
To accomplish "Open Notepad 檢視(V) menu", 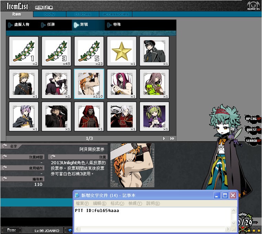I will pyautogui.click(x=135, y=203).
